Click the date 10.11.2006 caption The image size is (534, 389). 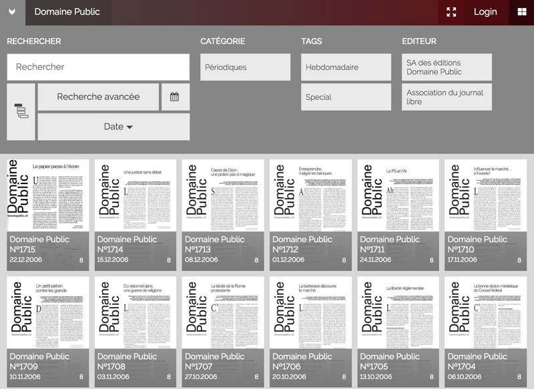(25, 377)
